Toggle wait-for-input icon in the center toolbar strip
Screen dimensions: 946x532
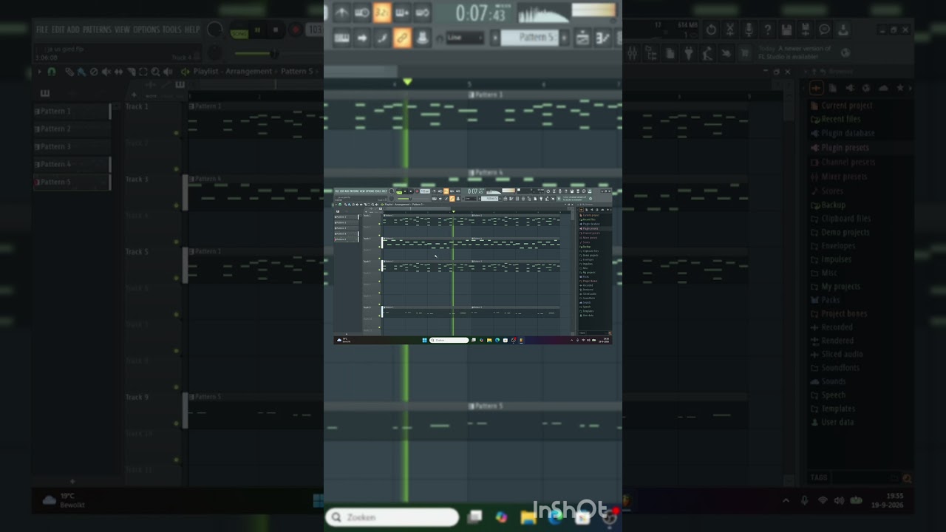point(361,12)
